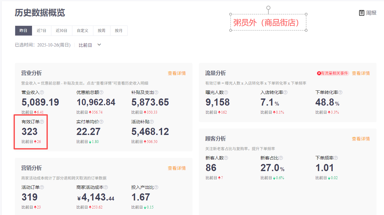Click help icon beside 入店转化率
The height and width of the screenshot is (215, 384).
[x=285, y=92]
